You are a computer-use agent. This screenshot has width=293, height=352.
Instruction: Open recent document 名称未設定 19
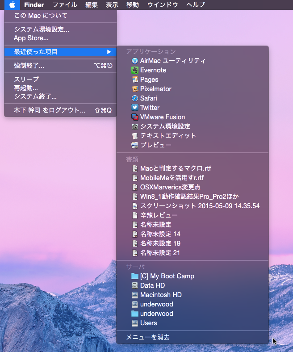click(x=193, y=243)
